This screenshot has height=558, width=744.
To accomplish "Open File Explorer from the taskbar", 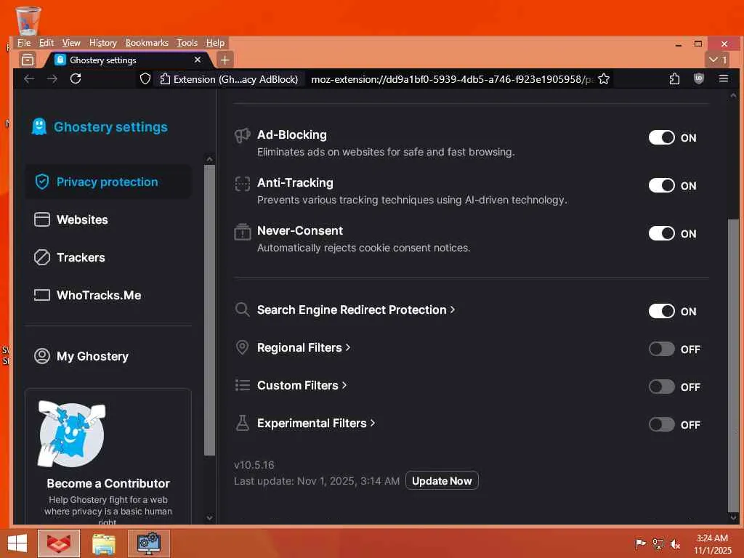I will tap(104, 543).
